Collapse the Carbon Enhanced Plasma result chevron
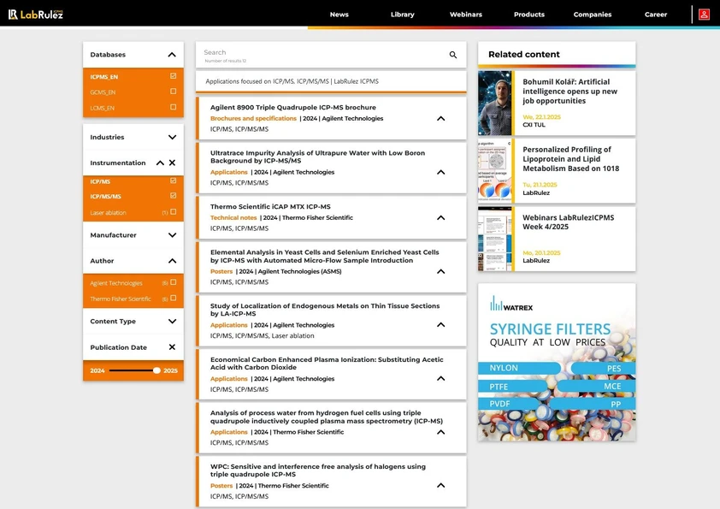This screenshot has height=509, width=720. 441,378
